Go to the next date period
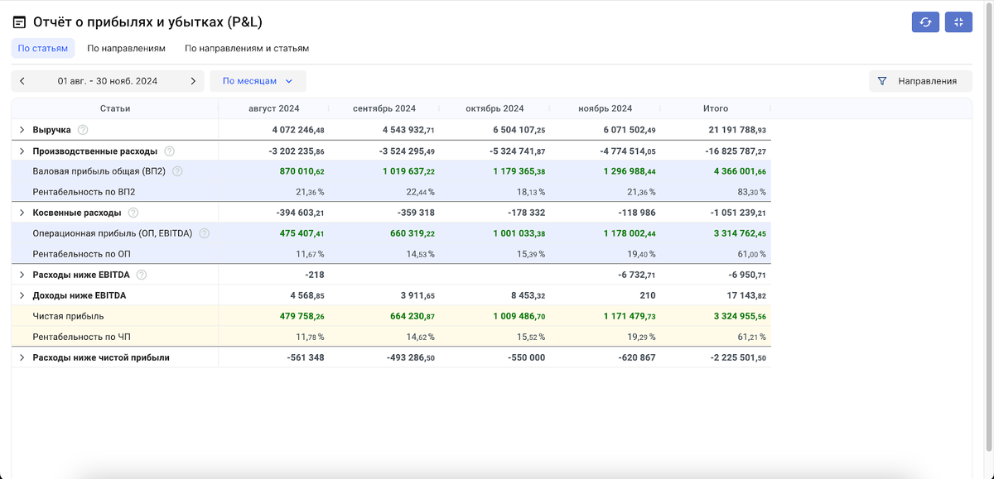The image size is (994, 479). (x=193, y=81)
